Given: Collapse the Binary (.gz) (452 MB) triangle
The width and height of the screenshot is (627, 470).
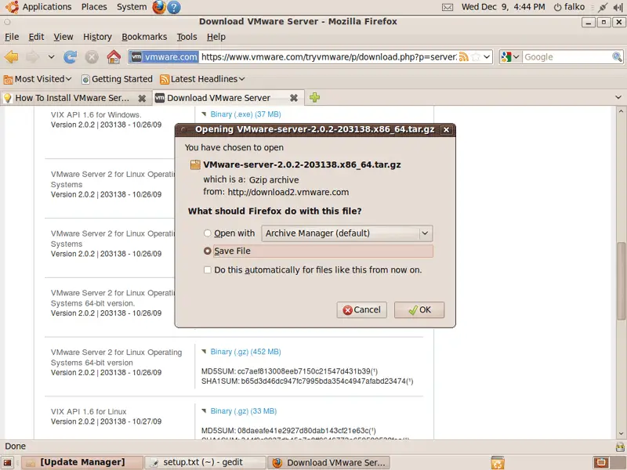Looking at the screenshot, I should click(x=204, y=352).
